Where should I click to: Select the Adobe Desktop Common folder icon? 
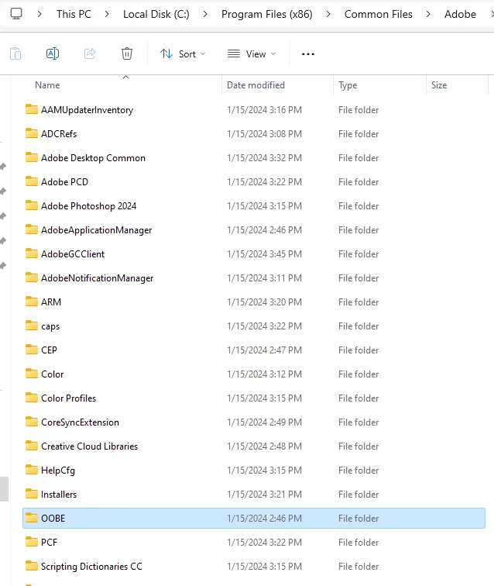pos(32,157)
